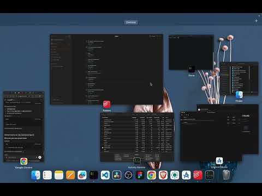The width and height of the screenshot is (262, 196).
Task: Launch Activity Monitor from the Dock
Action: point(210,175)
